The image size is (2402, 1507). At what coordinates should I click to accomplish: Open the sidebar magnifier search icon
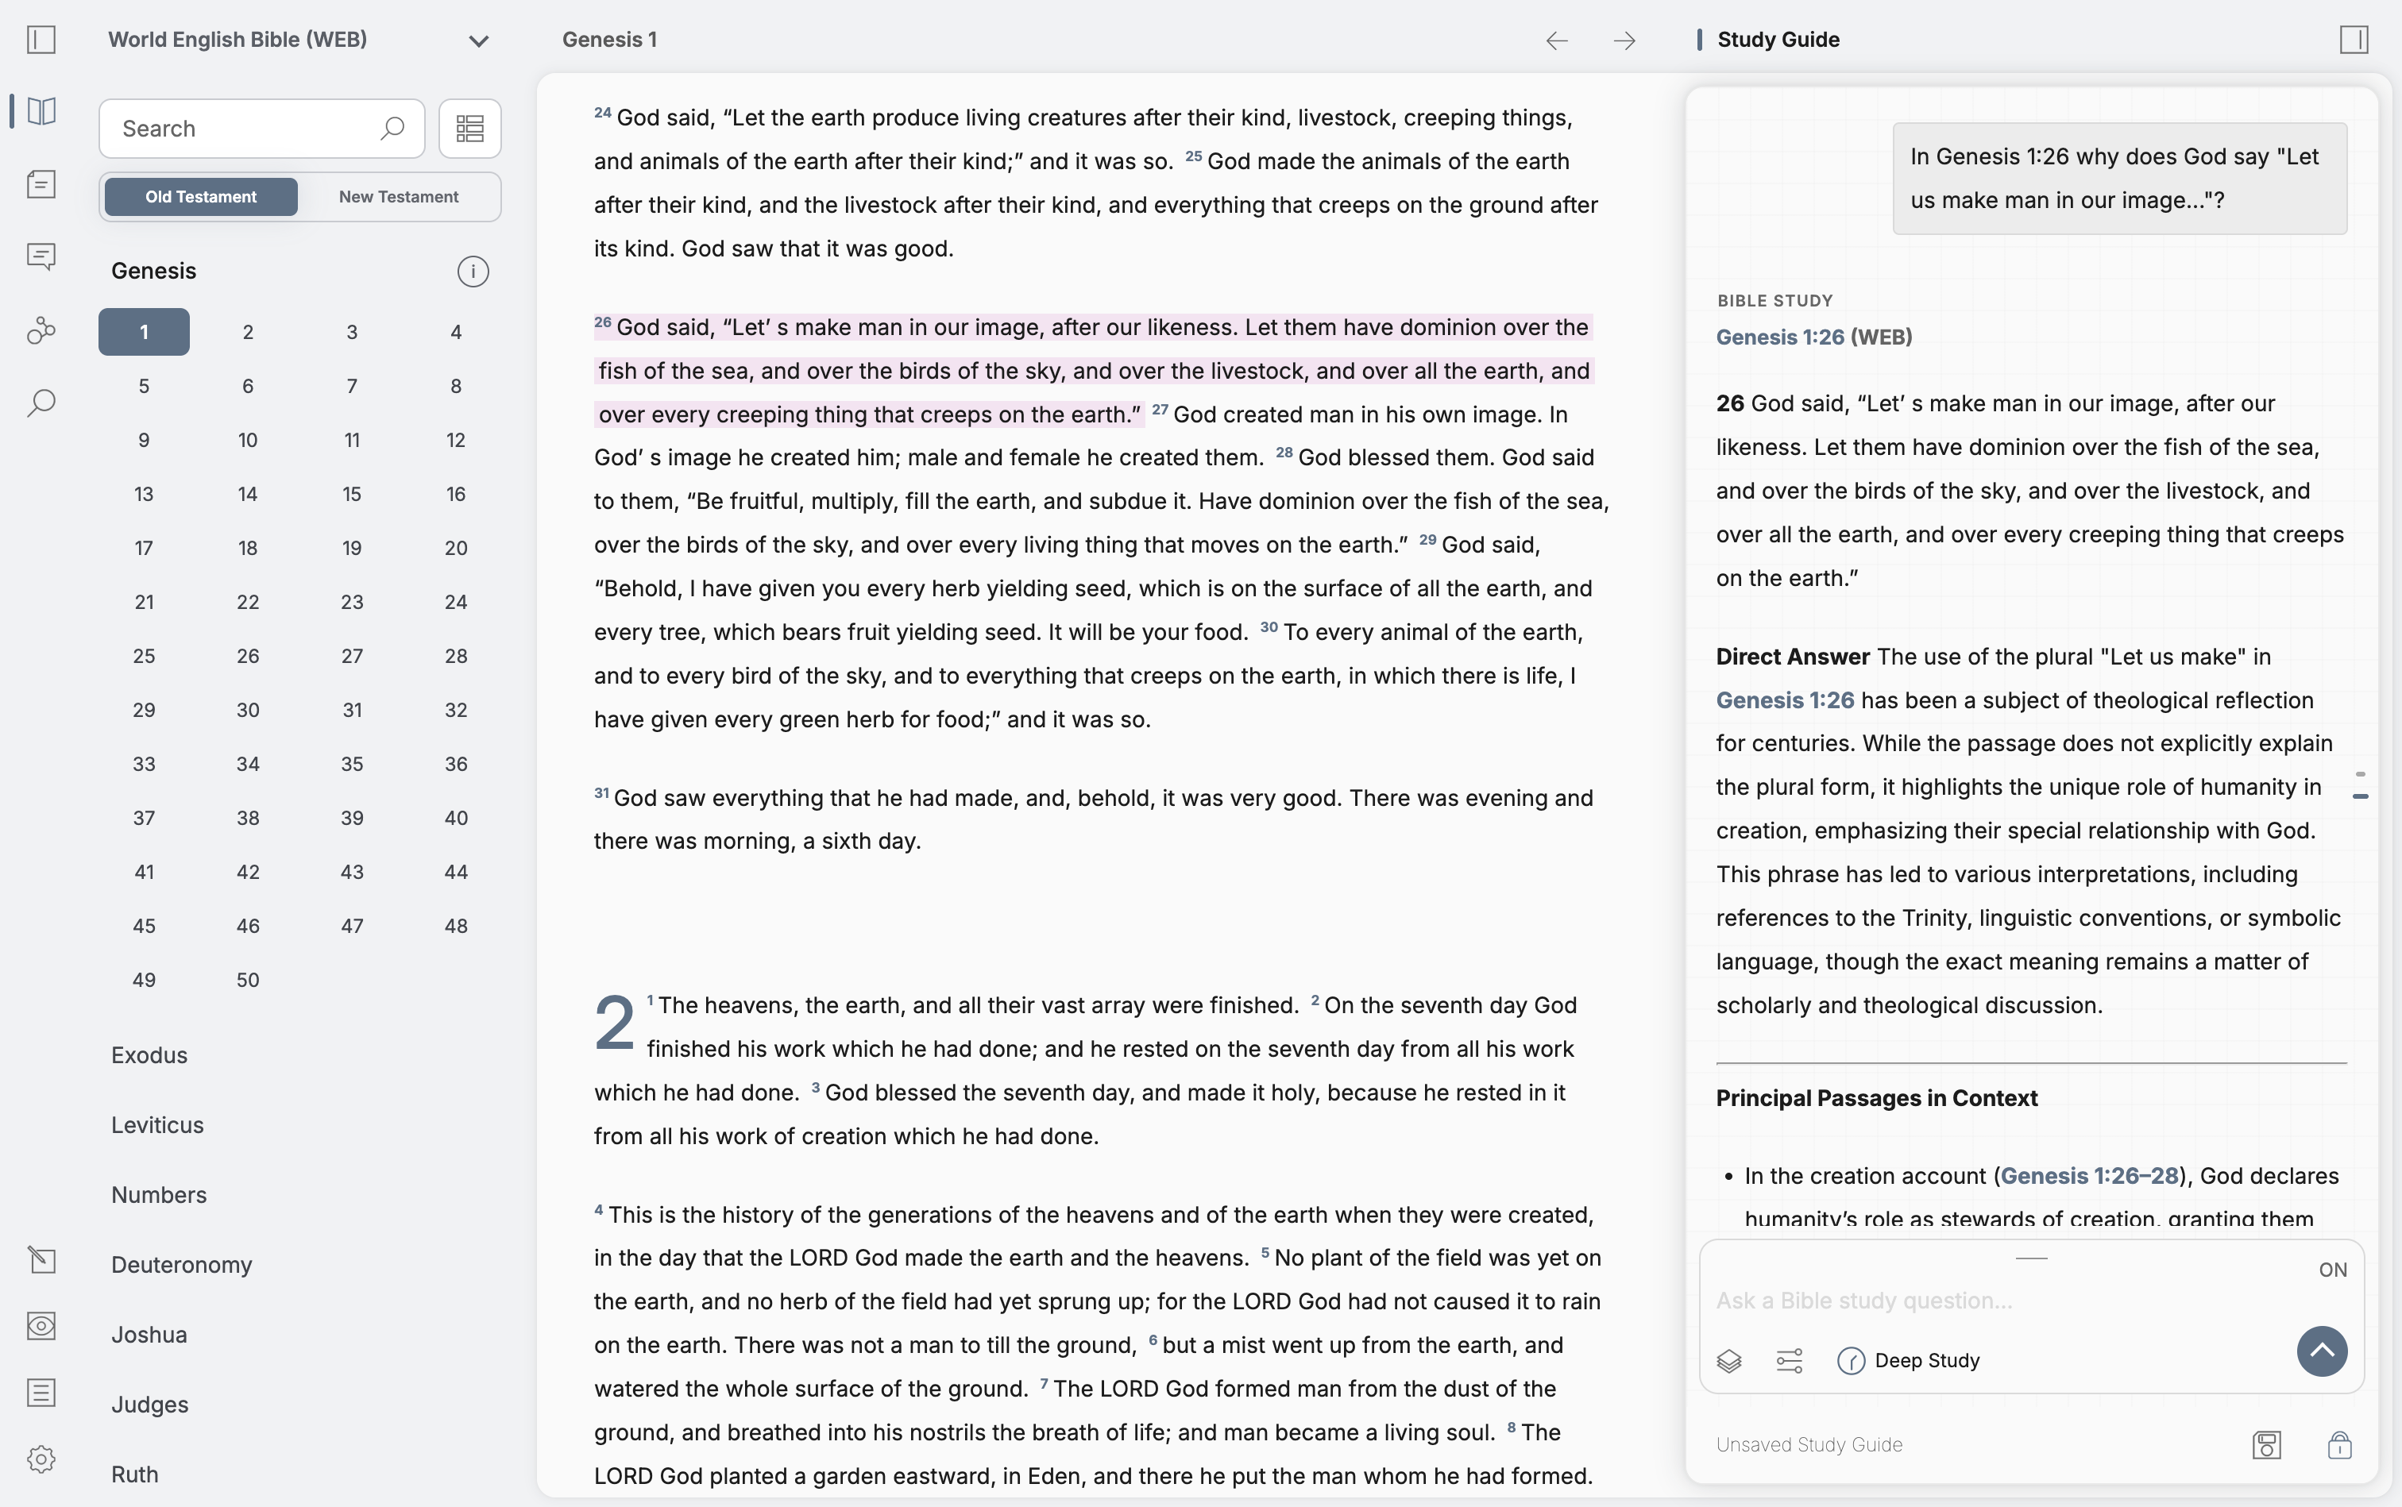pyautogui.click(x=41, y=403)
